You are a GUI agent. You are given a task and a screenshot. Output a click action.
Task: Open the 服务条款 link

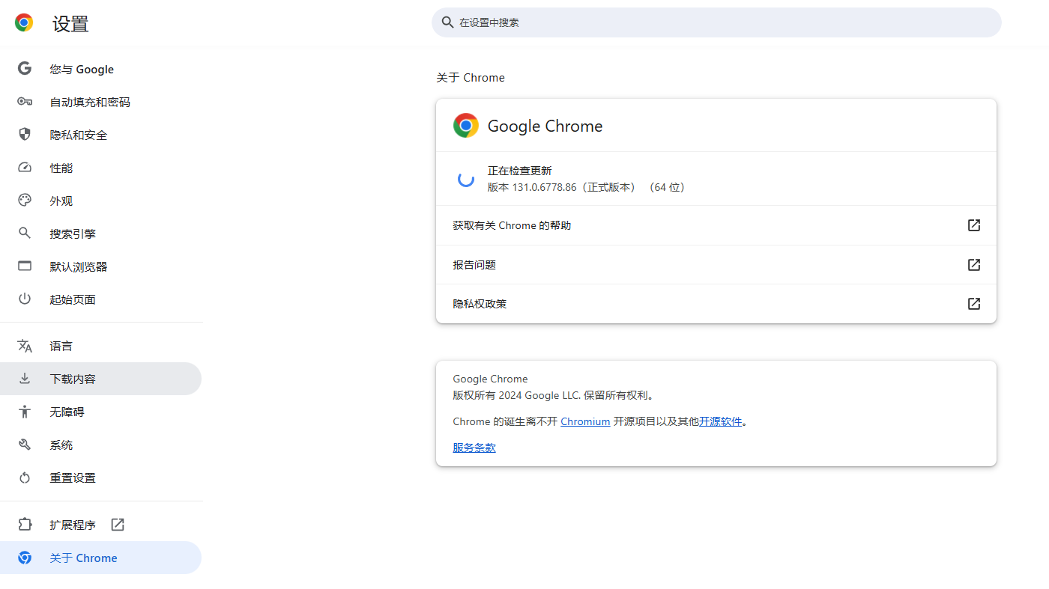pyautogui.click(x=474, y=448)
